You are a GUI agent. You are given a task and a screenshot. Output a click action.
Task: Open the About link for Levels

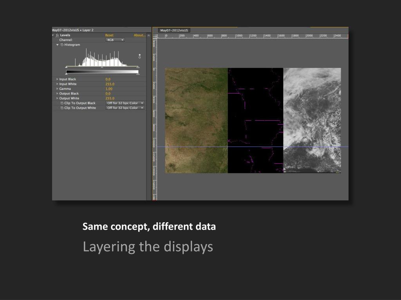tap(139, 35)
